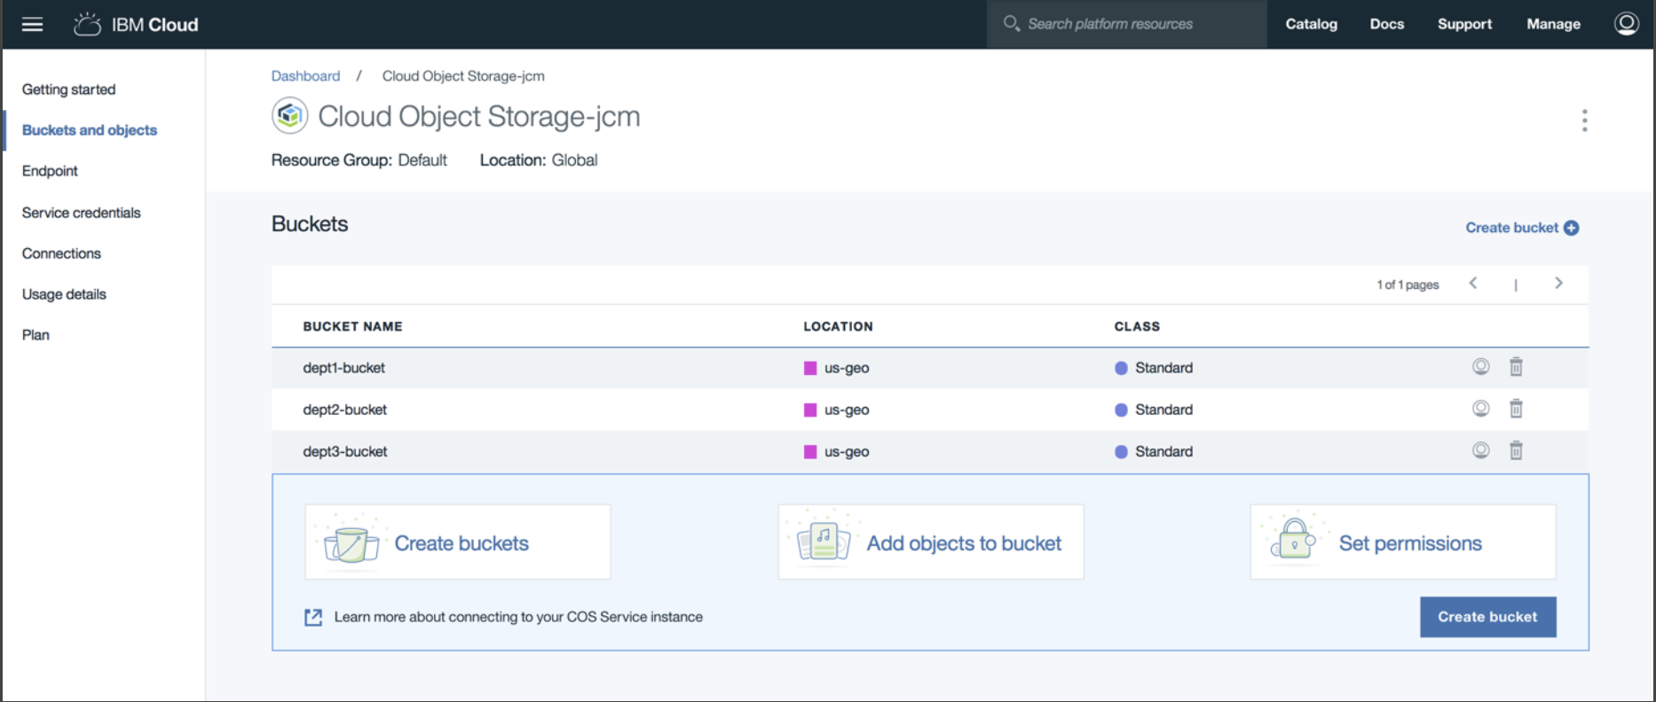Click the access policy icon for dept2-bucket
Image resolution: width=1656 pixels, height=702 pixels.
[x=1480, y=408]
